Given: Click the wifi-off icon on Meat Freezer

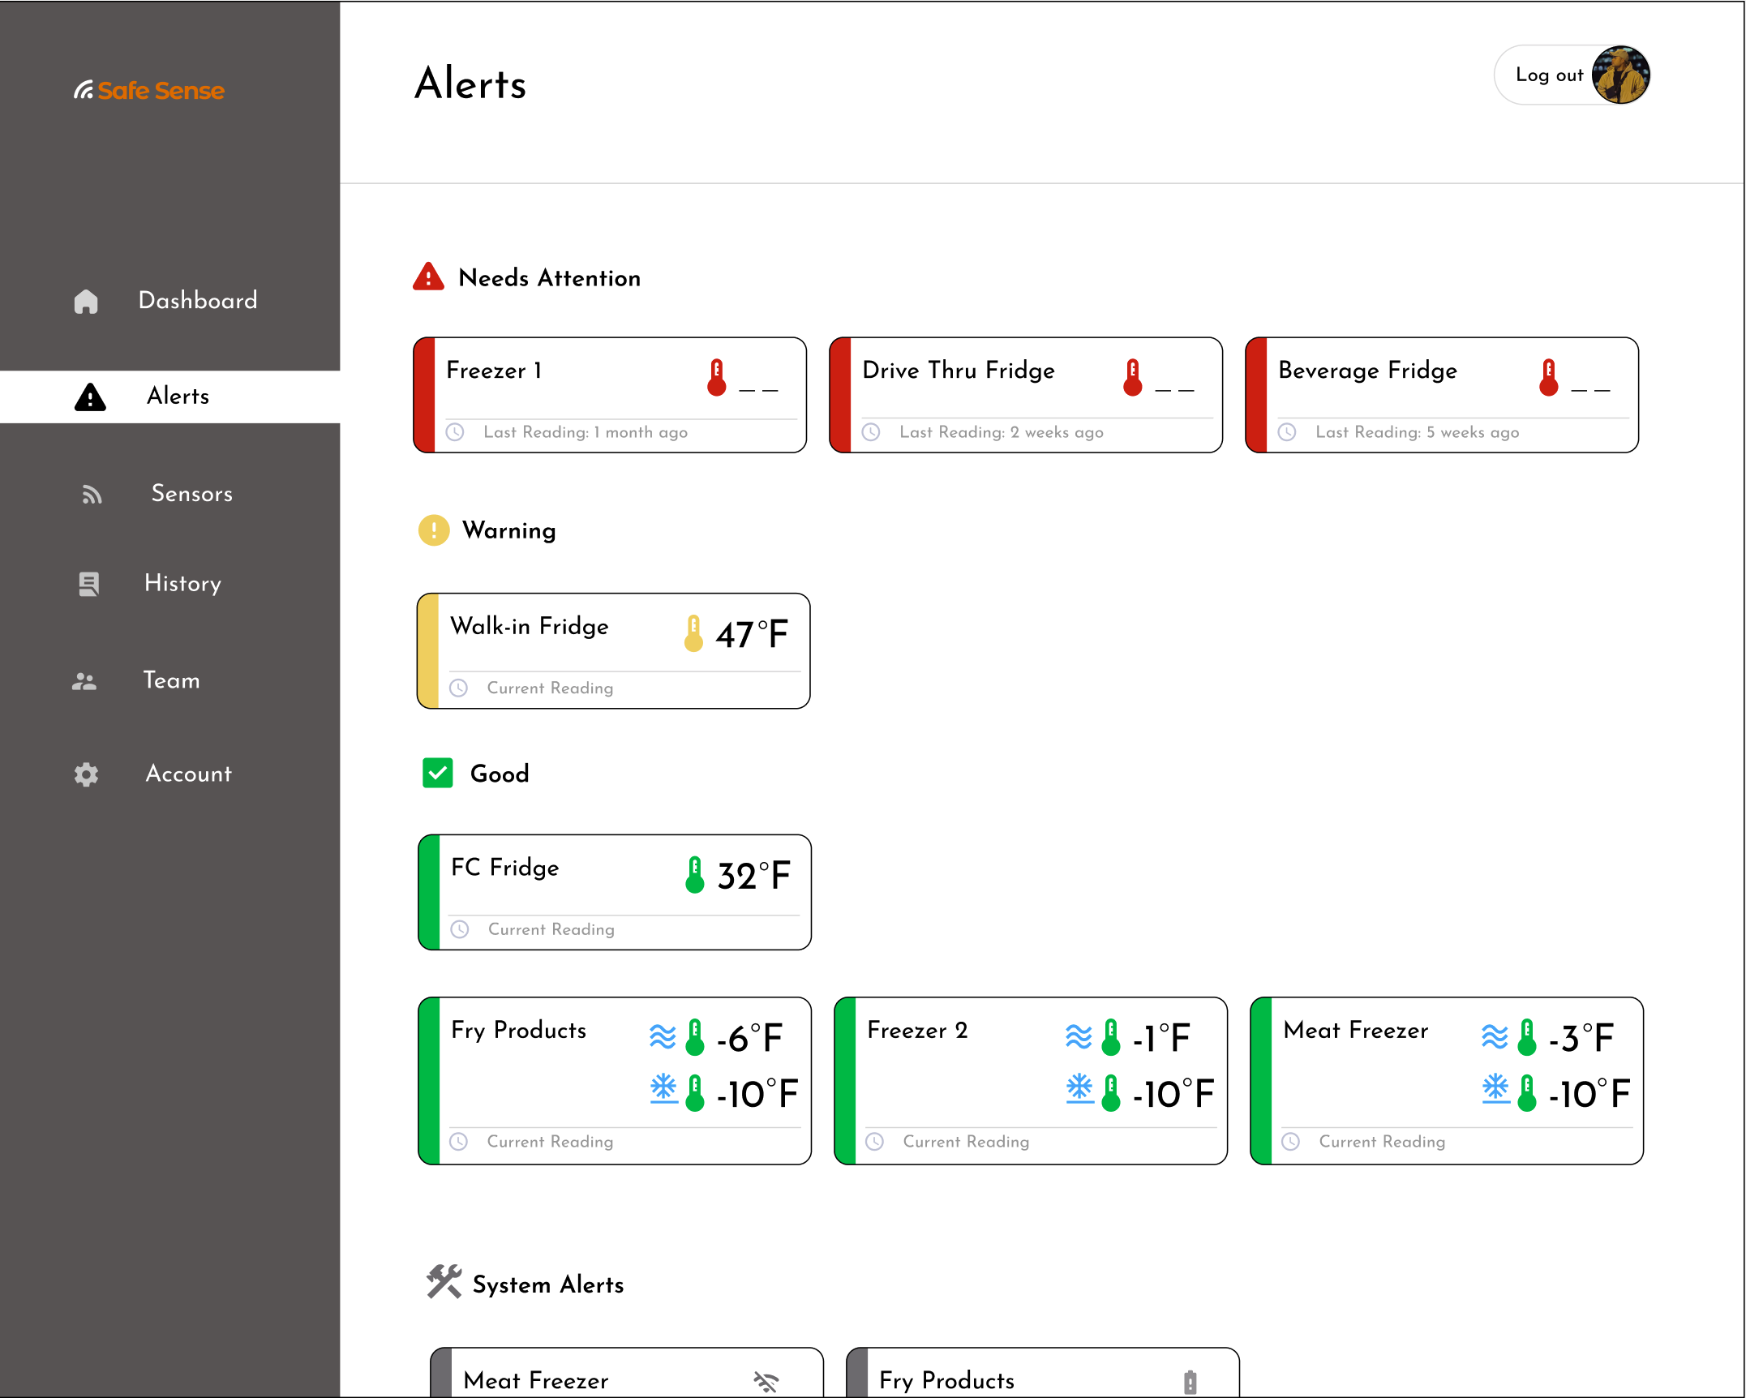Looking at the screenshot, I should coord(766,1381).
